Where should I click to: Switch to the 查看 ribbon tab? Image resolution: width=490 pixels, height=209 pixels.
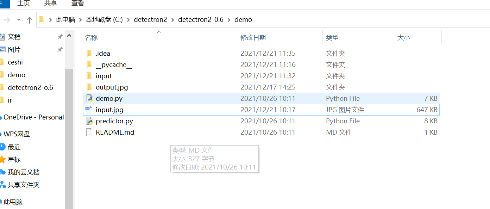point(77,3)
